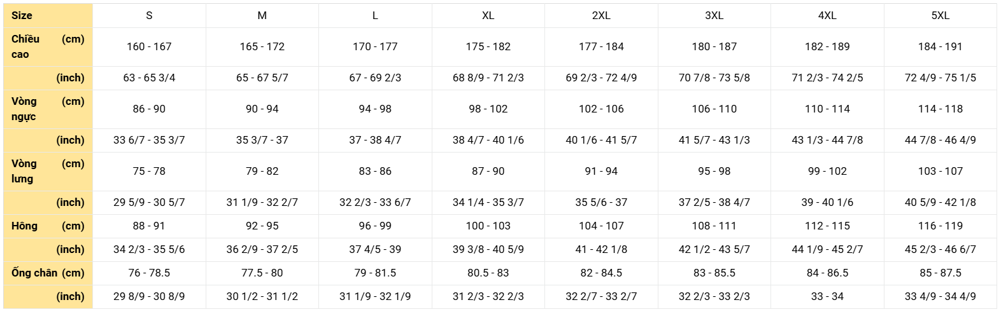
Task: Select height cell 160 - 167
Action: coord(149,46)
